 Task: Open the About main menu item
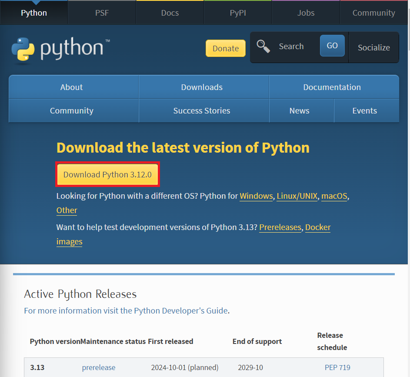74,87
